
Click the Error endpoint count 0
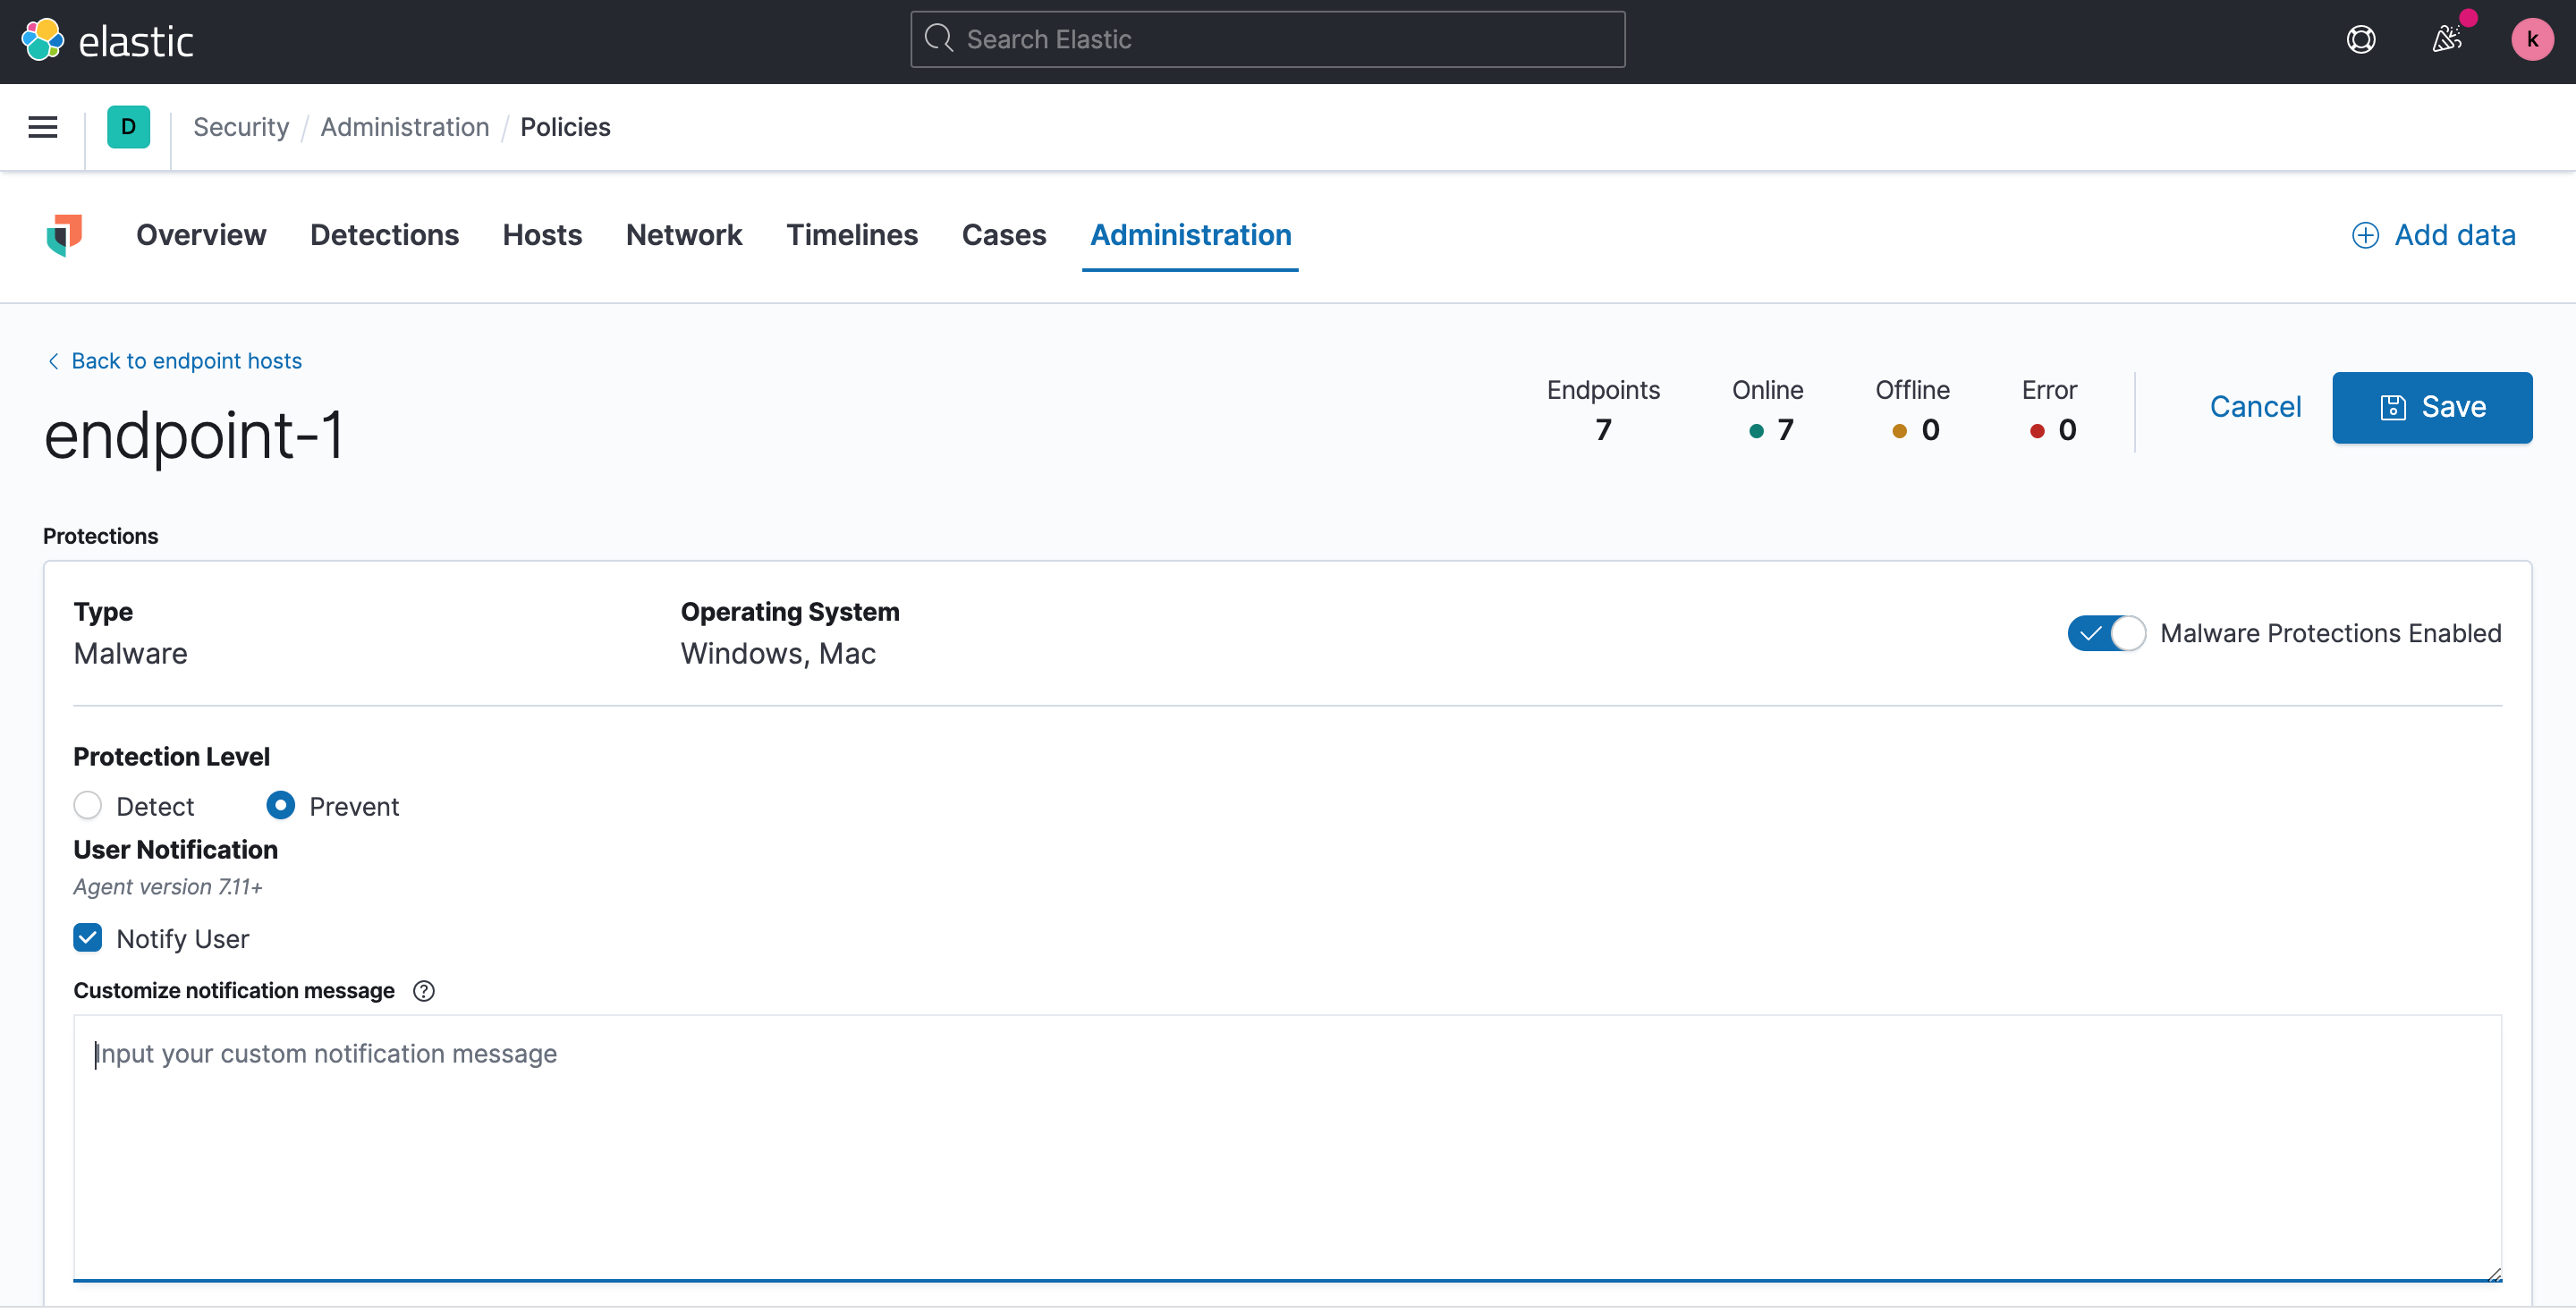click(2067, 430)
